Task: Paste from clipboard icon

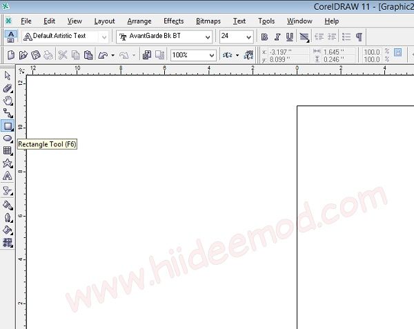Action: click(88, 55)
